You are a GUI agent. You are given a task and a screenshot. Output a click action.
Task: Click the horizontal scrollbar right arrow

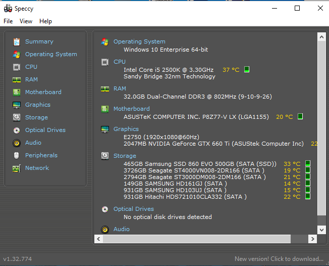[313, 239]
